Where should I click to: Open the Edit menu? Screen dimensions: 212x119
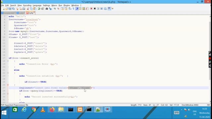7,5
